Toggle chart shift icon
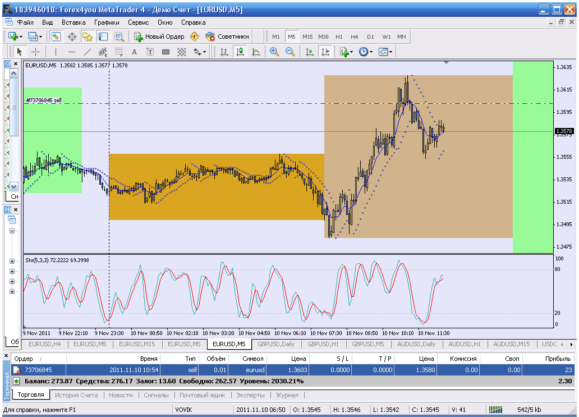The image size is (579, 417). (325, 52)
